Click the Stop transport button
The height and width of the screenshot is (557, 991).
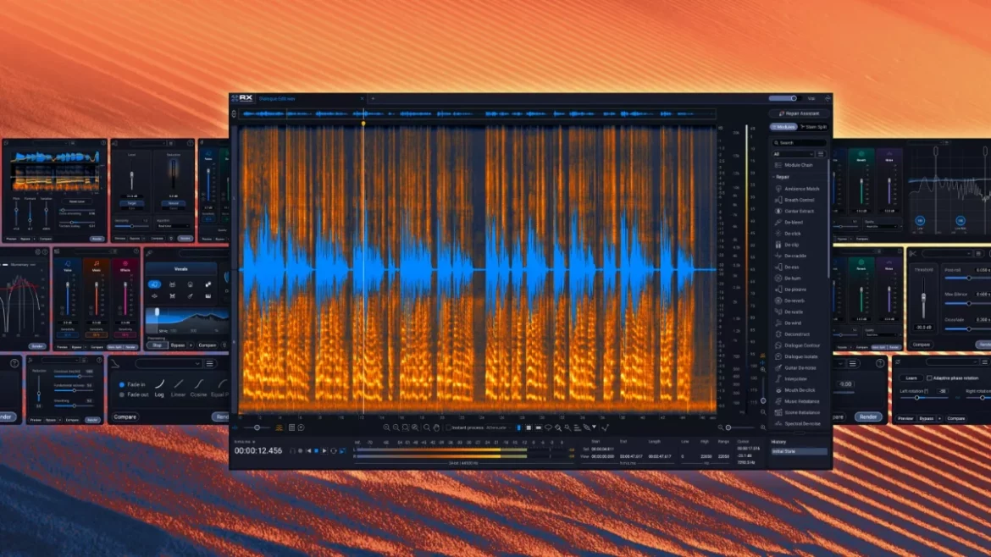coord(317,451)
